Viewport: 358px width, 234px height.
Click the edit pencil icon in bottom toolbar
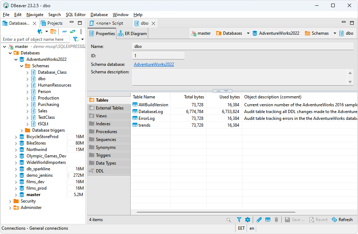click(259, 220)
